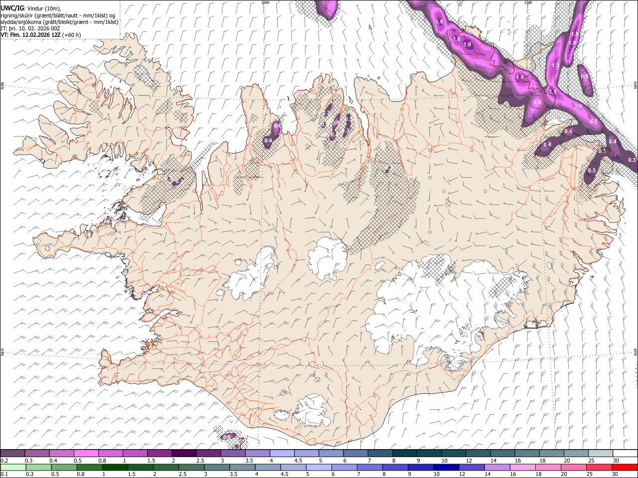638x478 pixels.
Task: Click the '0.2' tick label of the purple legend
Action: 4,461
